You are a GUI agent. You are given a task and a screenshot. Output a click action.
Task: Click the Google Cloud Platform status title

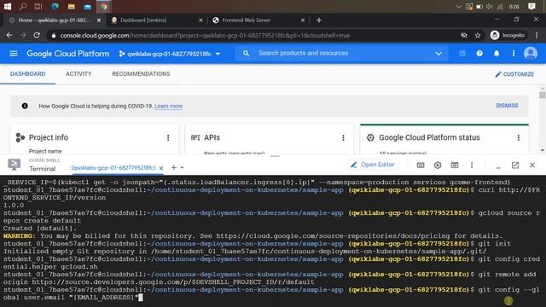pos(429,137)
